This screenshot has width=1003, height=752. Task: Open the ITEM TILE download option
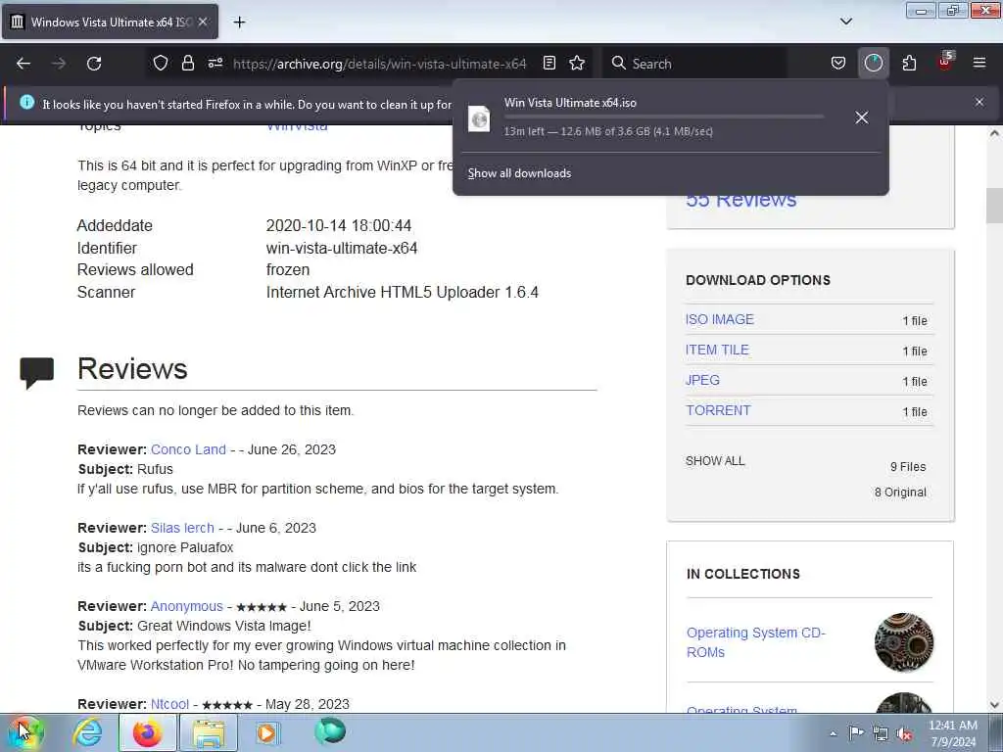click(x=717, y=350)
